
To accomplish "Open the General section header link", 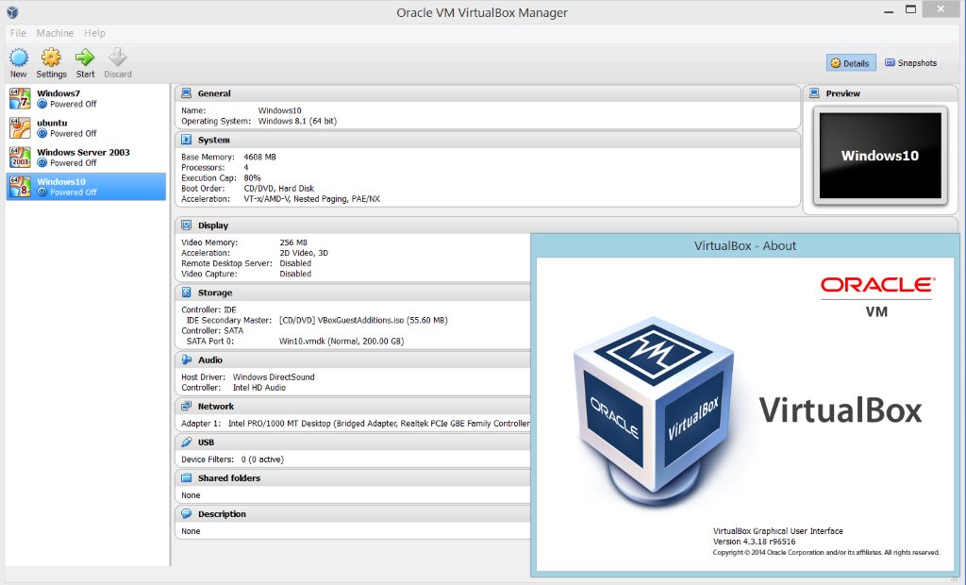I will coord(214,93).
